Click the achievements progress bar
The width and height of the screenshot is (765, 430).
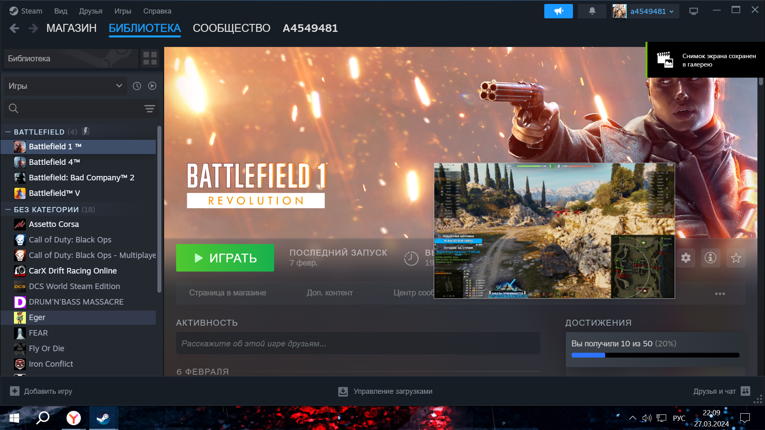655,355
